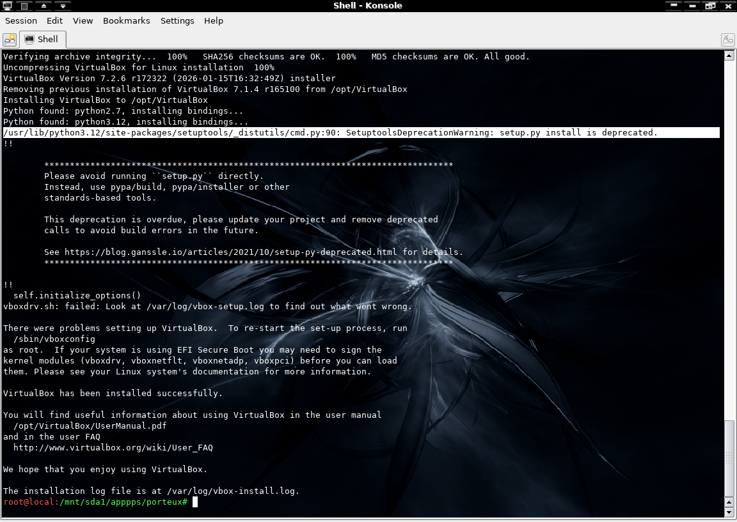
Task: Click the New Session icon left of Shell tab
Action: 10,40
